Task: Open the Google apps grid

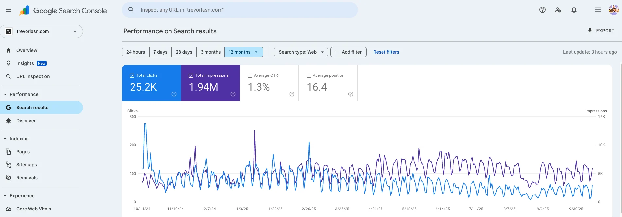Action: [x=598, y=10]
